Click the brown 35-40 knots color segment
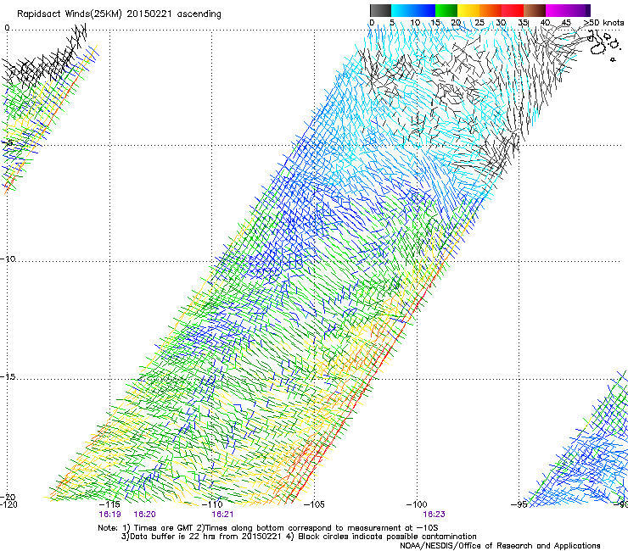 535,10
